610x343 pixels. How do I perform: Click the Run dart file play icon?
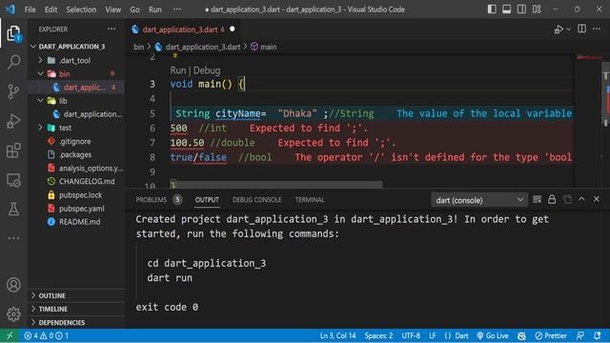point(559,30)
